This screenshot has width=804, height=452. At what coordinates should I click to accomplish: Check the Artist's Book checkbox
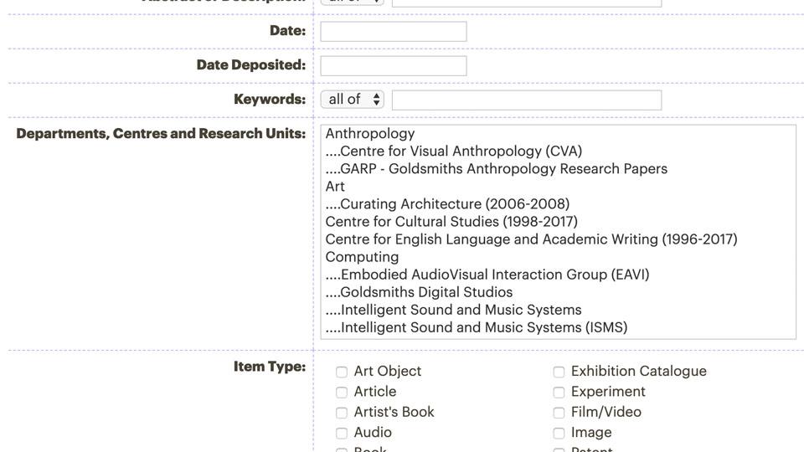coord(342,413)
